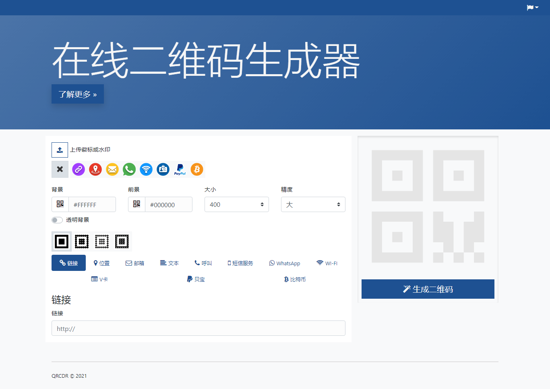Click the 了解更多 button
Viewport: 550px width, 389px height.
pyautogui.click(x=78, y=94)
